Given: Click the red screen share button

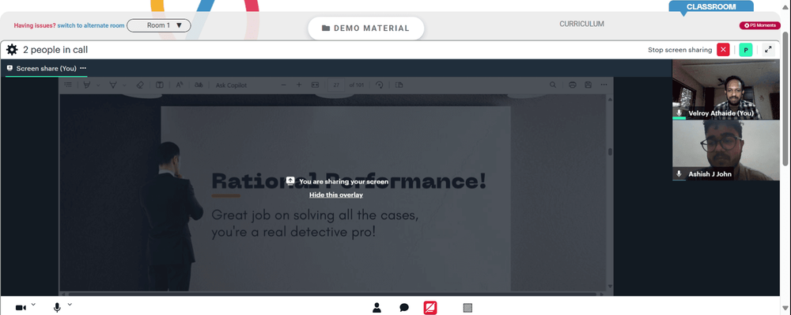Looking at the screenshot, I should (x=430, y=307).
